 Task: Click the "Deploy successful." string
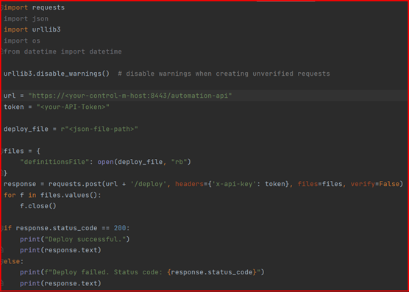(x=85, y=239)
